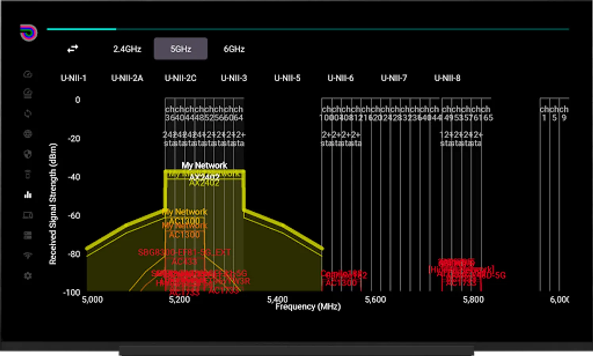The width and height of the screenshot is (593, 356).
Task: Click the "Received Signal Strength (dBm)" axis title
Action: [53, 204]
